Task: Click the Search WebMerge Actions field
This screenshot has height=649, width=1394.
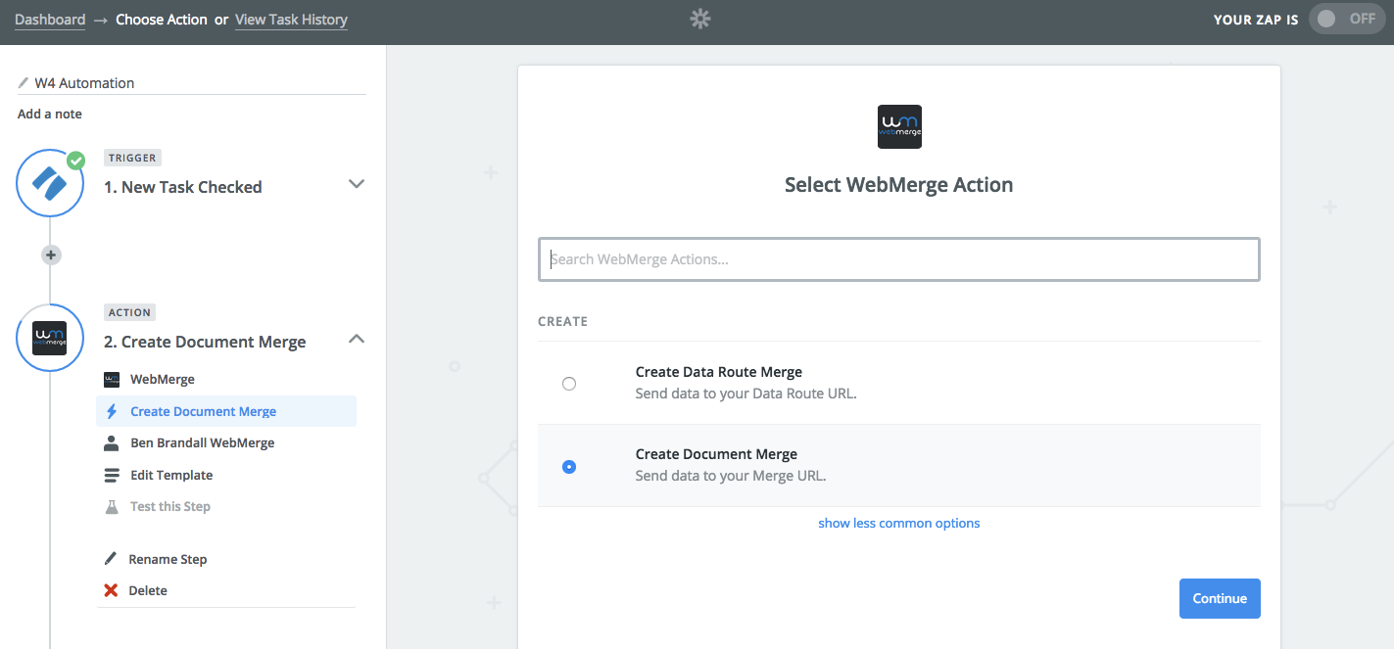Action: pos(899,259)
